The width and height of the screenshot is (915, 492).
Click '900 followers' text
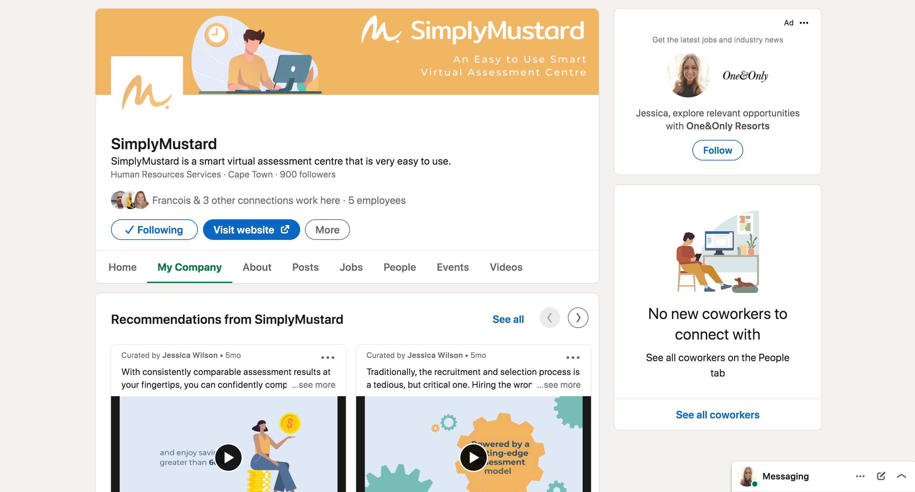coord(307,174)
